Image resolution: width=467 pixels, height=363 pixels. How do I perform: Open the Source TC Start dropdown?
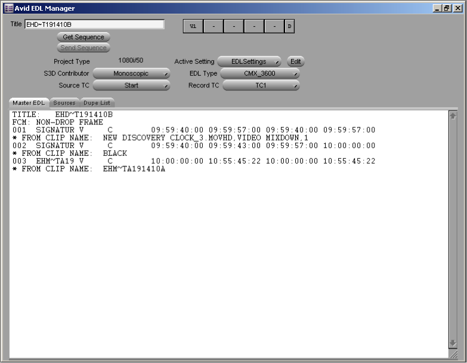coord(131,85)
